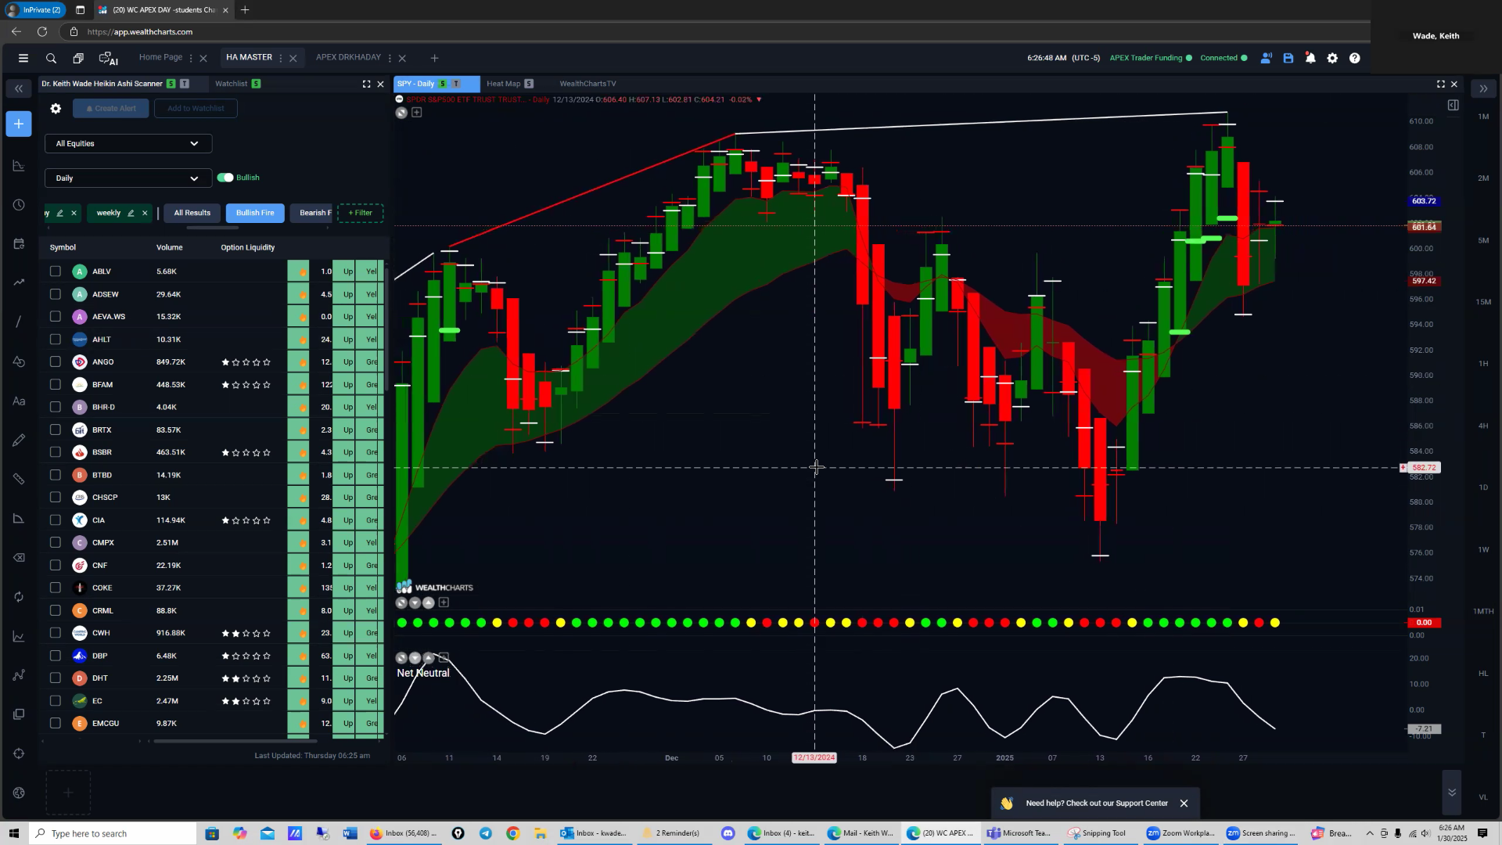This screenshot has width=1502, height=845.
Task: Select the 1W timeframe on right bar
Action: pyautogui.click(x=1483, y=549)
